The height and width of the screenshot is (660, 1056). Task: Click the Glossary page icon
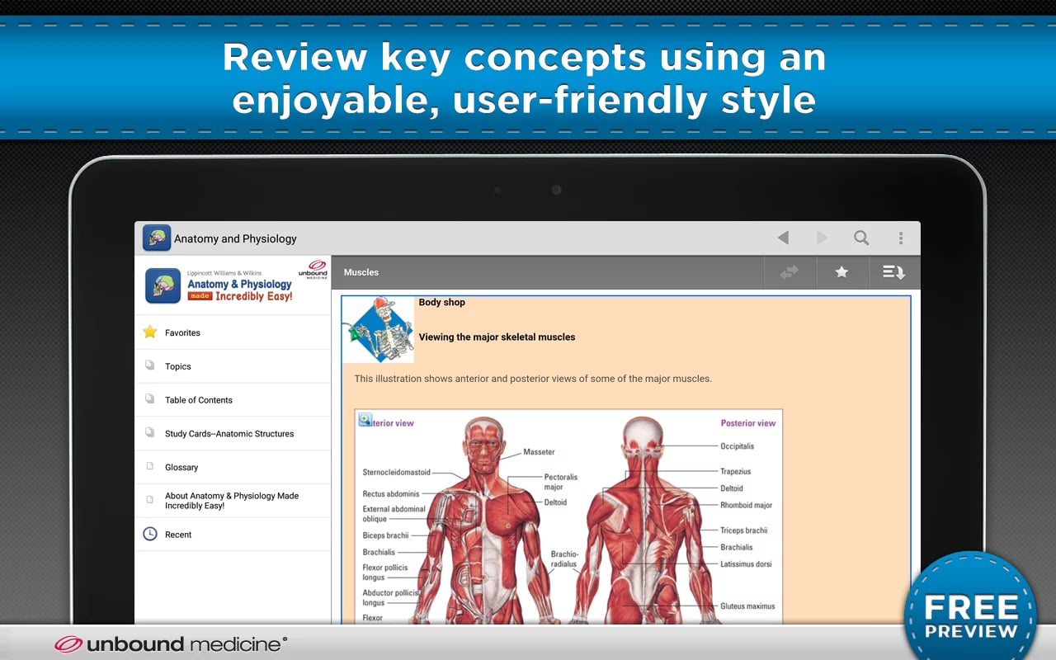(x=149, y=467)
